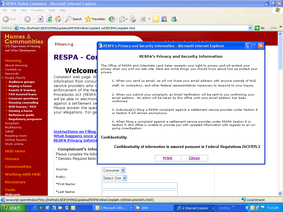The image size is (283, 212).
Task: Click the Multifamily sidebar link
Action: click(x=13, y=128)
